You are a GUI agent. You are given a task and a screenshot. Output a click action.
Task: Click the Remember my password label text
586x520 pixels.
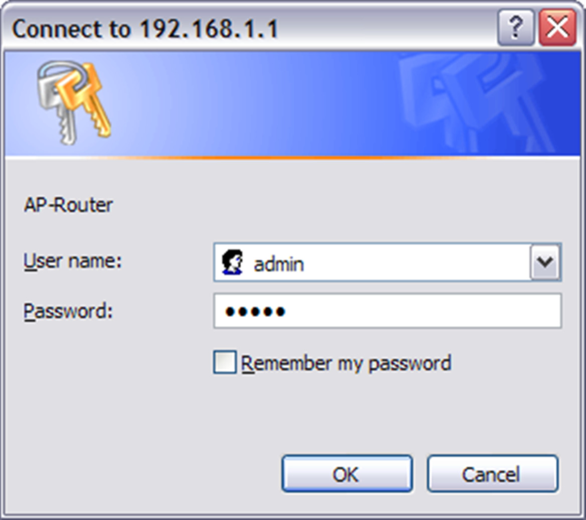tap(346, 363)
